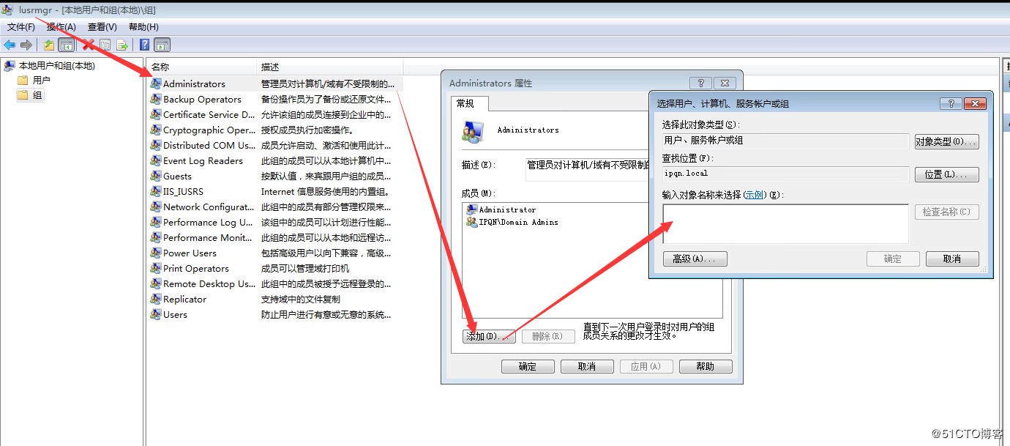The height and width of the screenshot is (446, 1010).
Task: Click the IPQN\Domain Admins member icon
Action: pos(472,222)
